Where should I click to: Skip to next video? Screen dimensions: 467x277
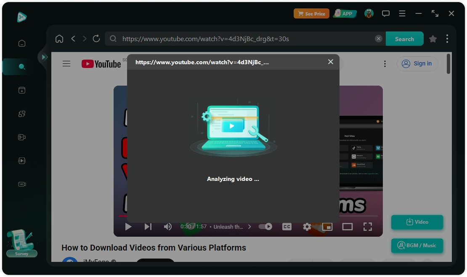tap(148, 227)
